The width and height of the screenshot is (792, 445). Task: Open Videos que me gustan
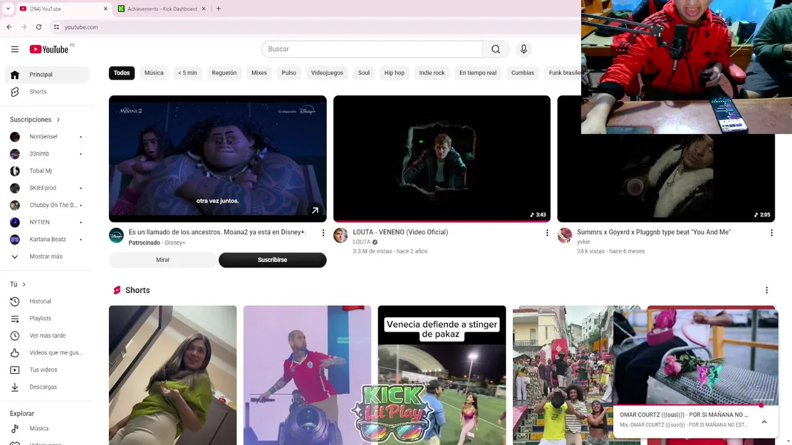[x=47, y=353]
